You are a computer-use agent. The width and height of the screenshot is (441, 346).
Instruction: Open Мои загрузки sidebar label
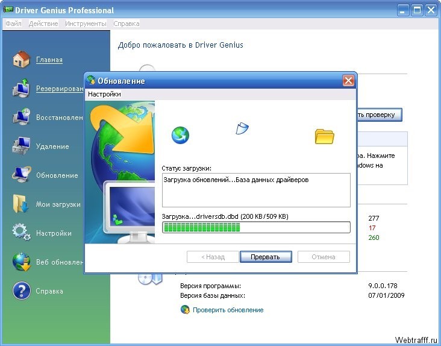(58, 204)
